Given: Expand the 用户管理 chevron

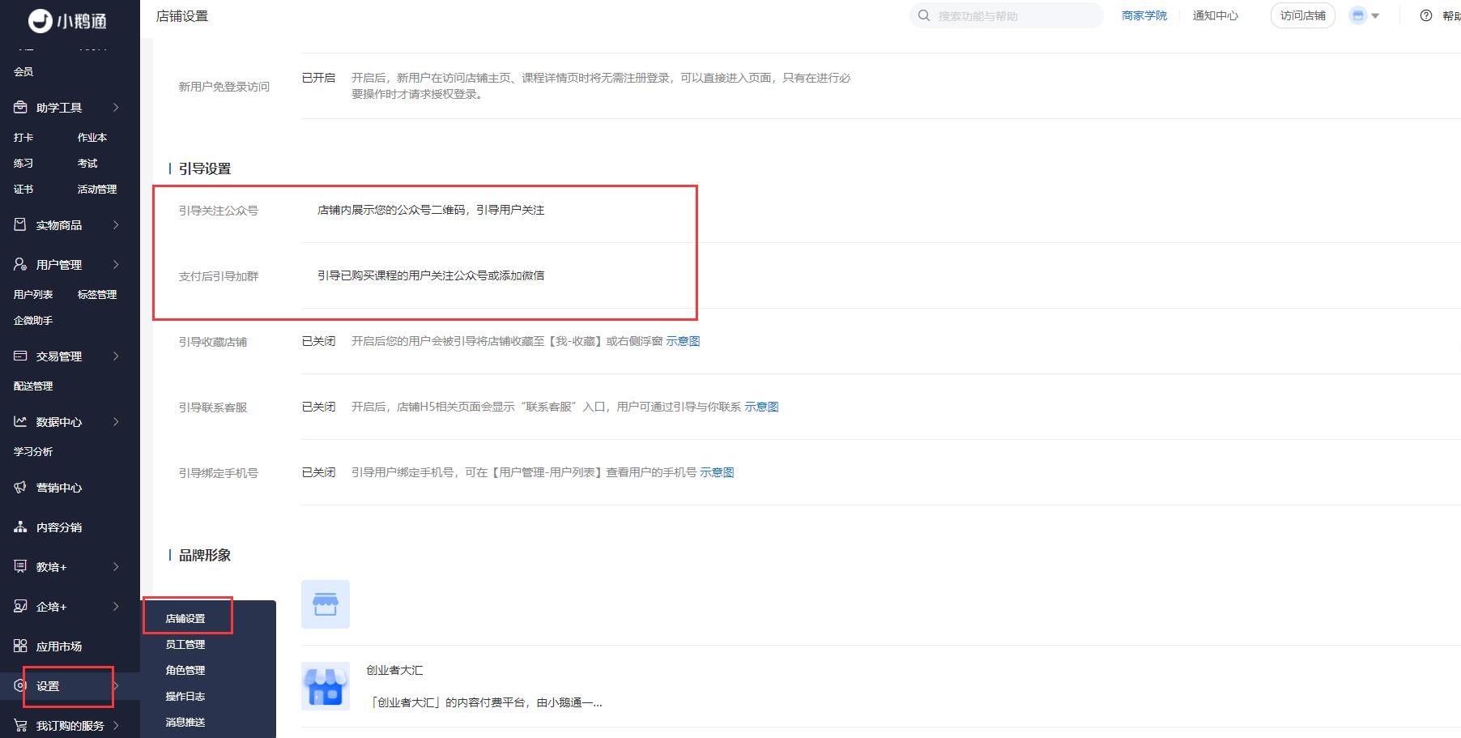Looking at the screenshot, I should coord(116,265).
